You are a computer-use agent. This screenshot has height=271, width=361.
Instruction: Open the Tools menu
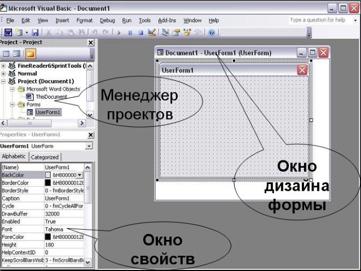pos(144,20)
